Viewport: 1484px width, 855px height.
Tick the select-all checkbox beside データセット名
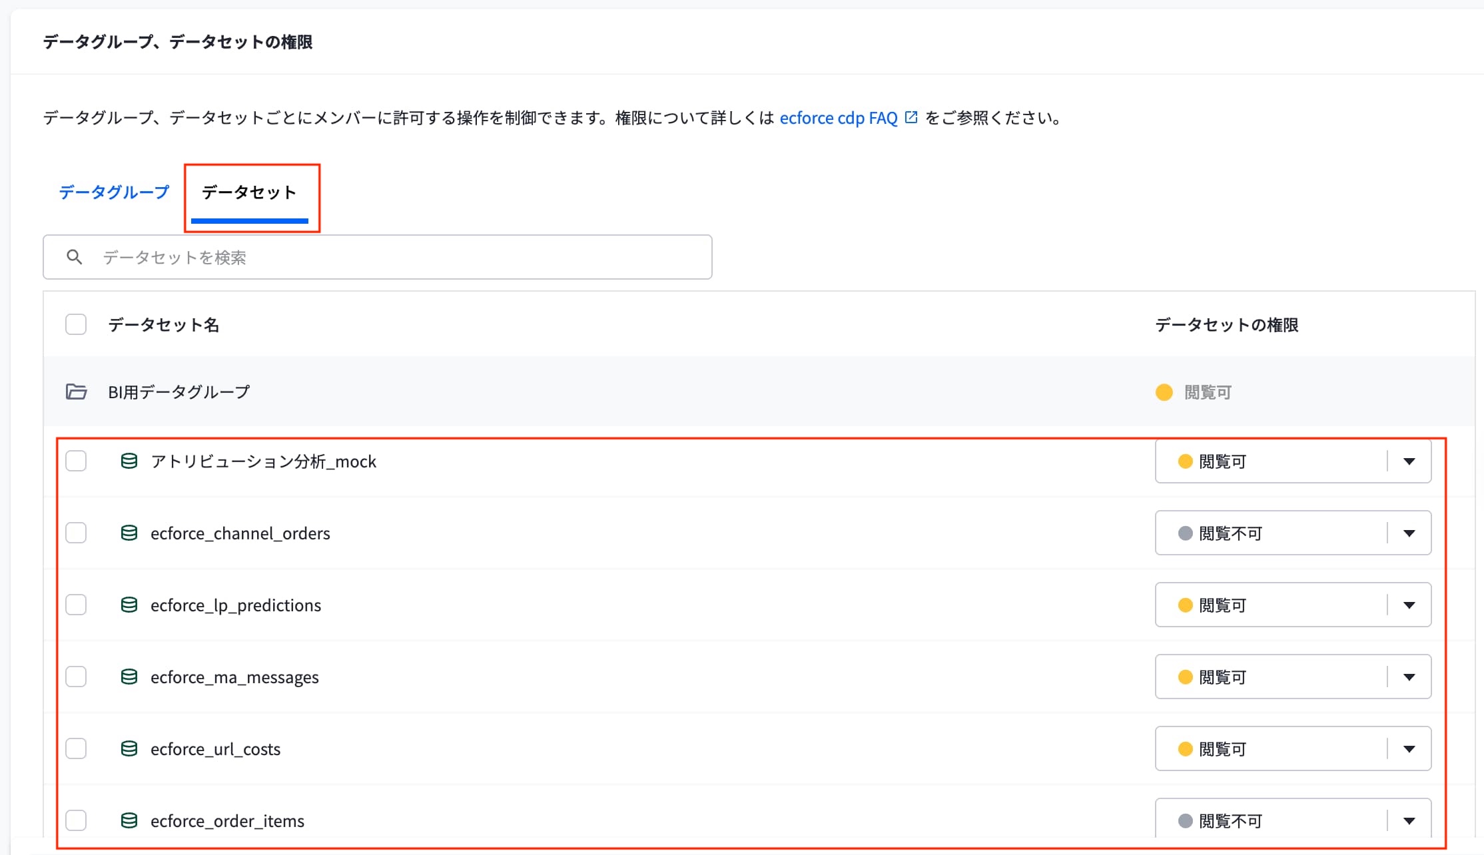[x=76, y=324]
